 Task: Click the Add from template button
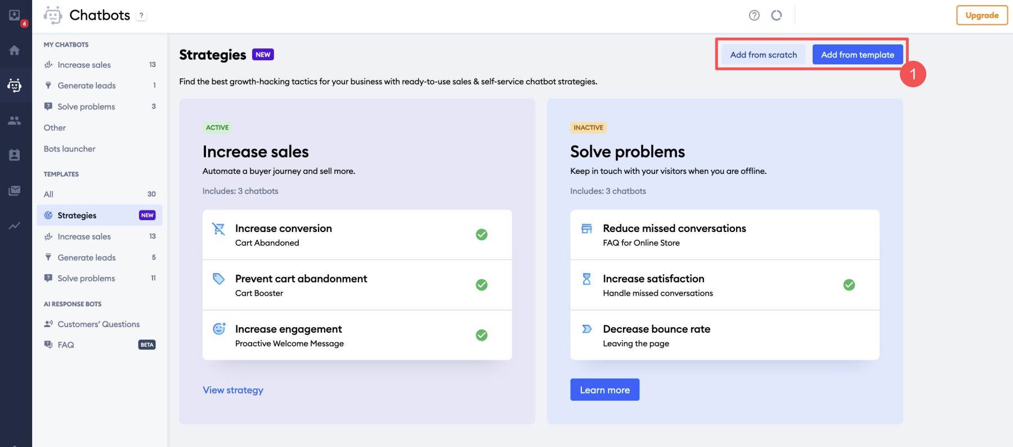(857, 55)
